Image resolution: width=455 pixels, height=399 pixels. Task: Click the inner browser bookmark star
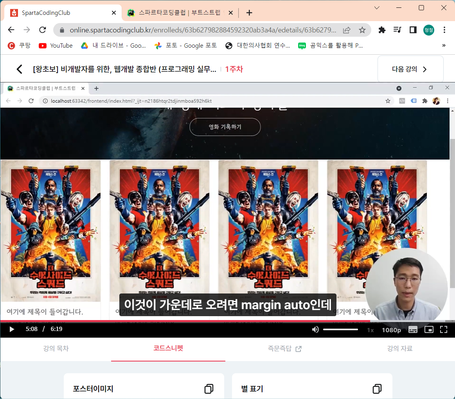388,101
